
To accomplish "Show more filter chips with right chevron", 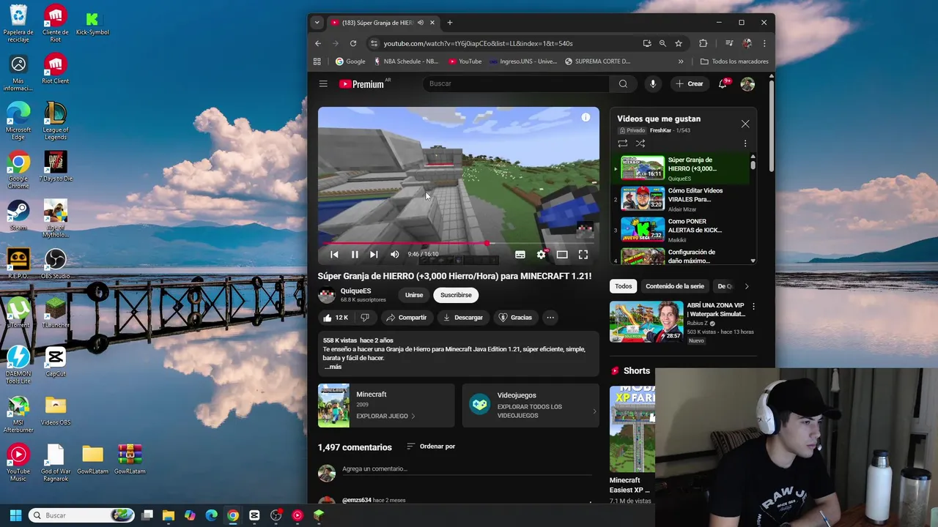I will [x=747, y=286].
